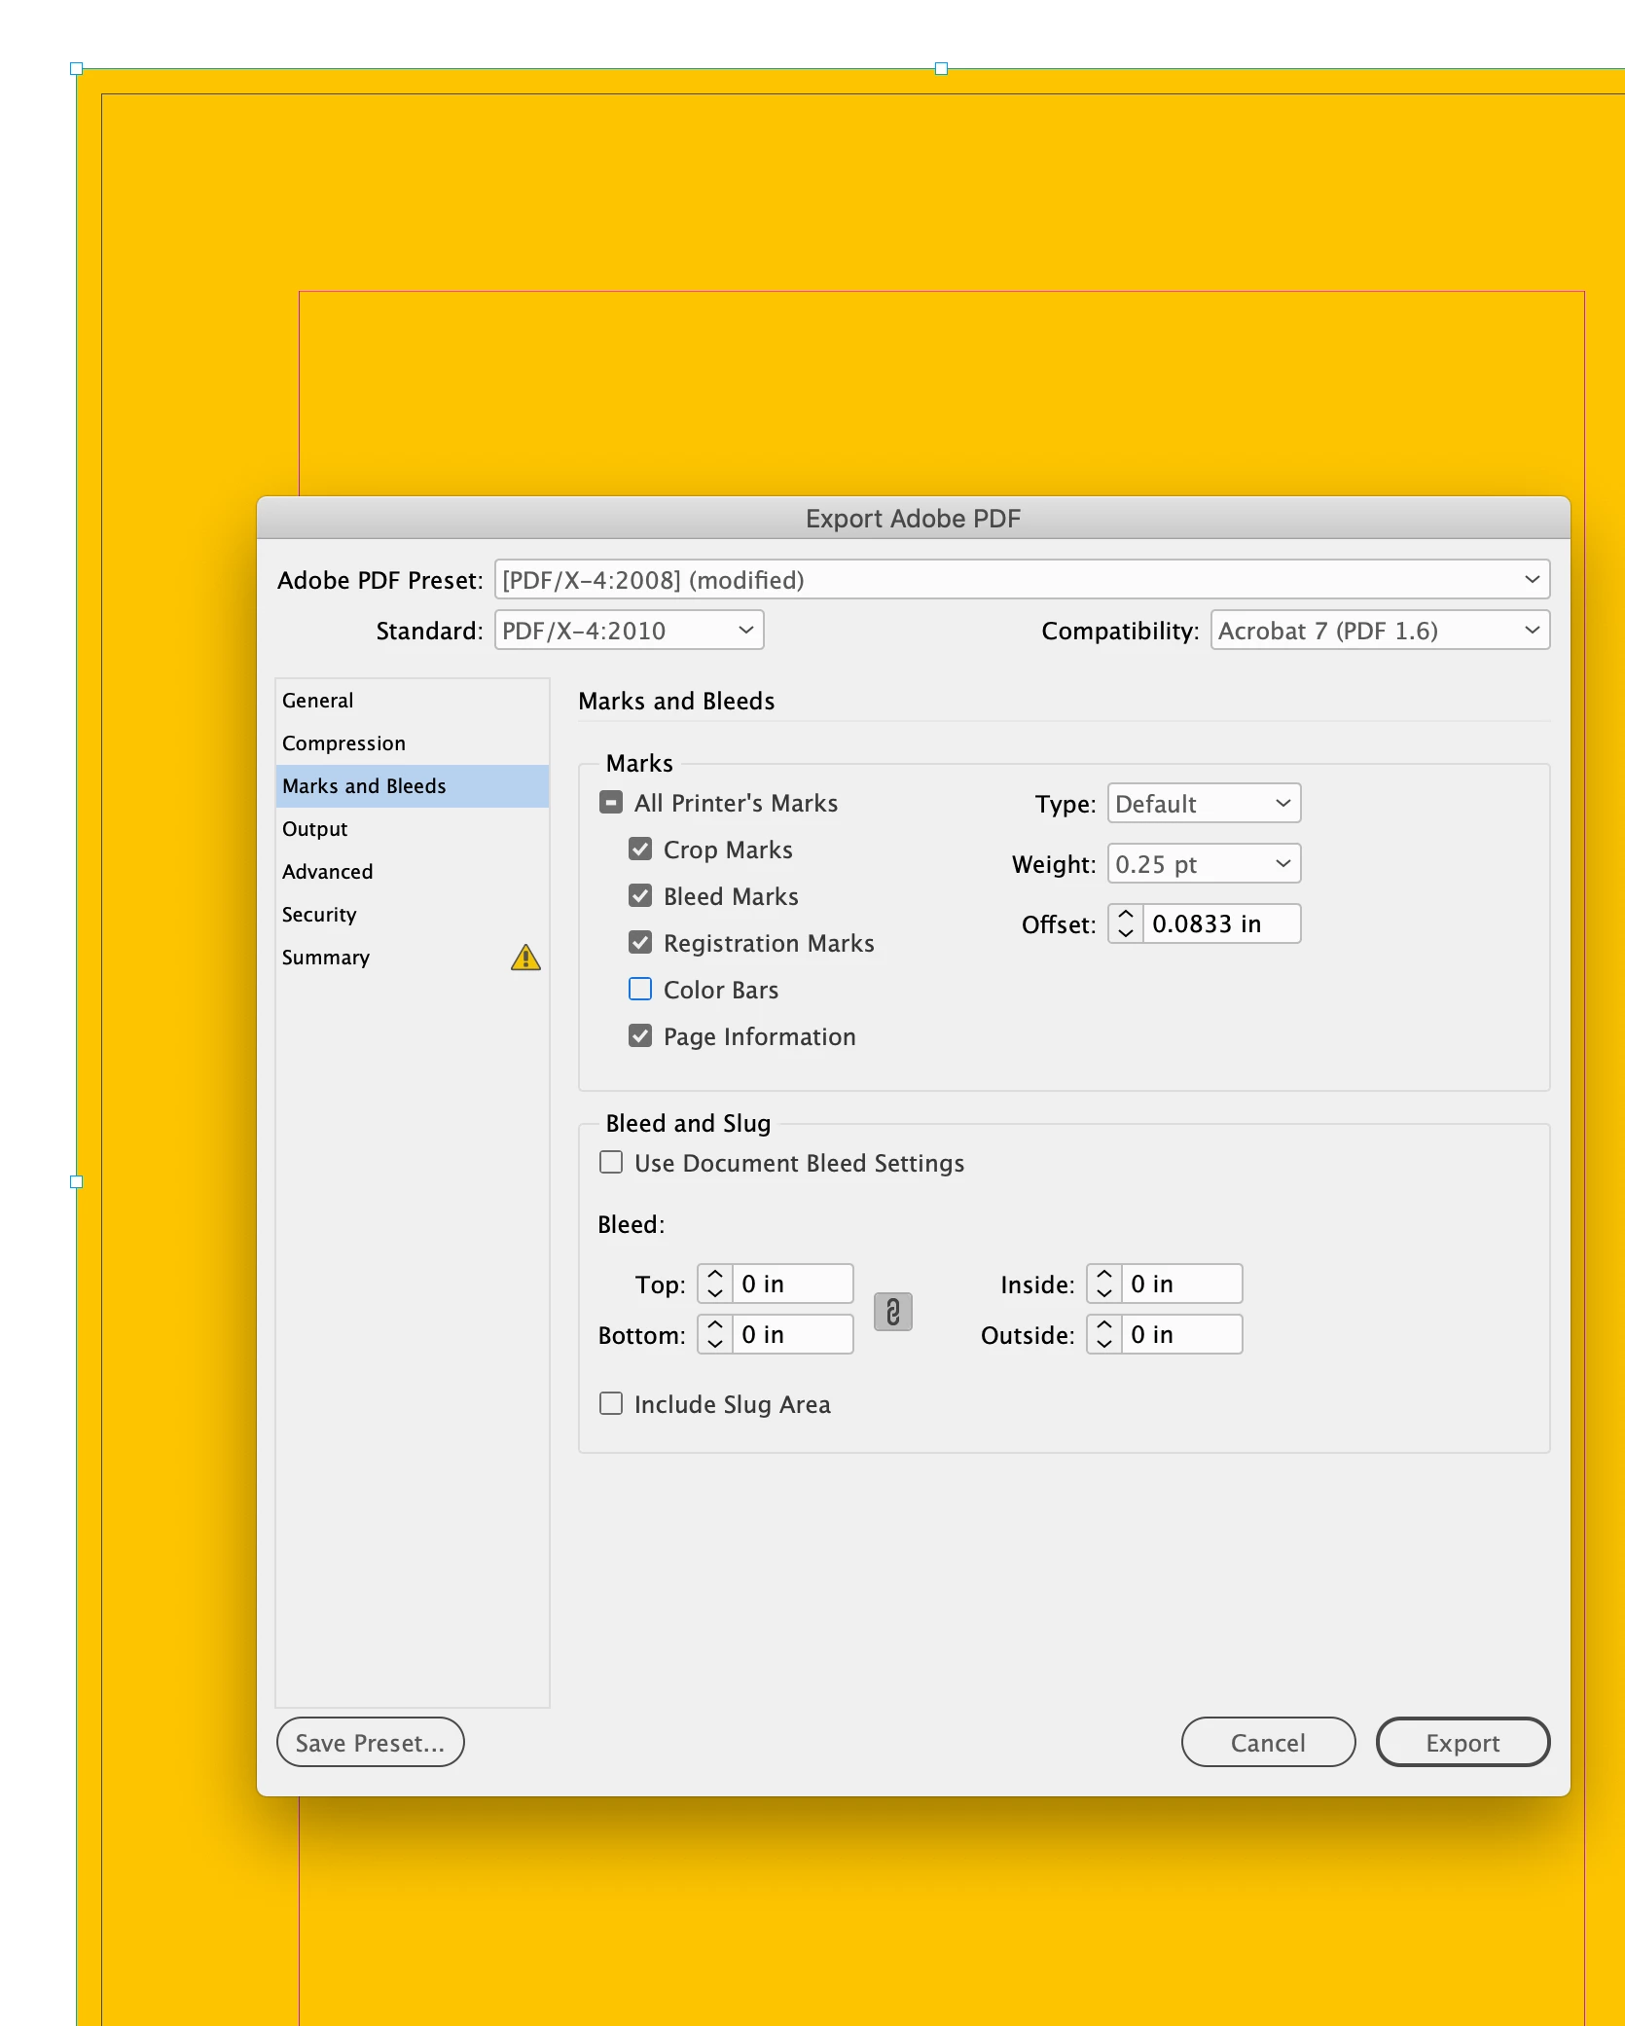Open the marks Weight dropdown

tap(1204, 864)
